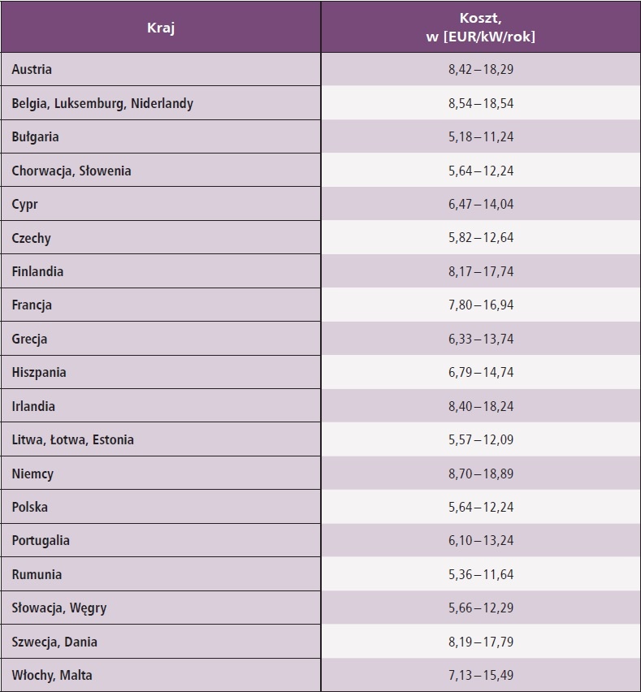The width and height of the screenshot is (641, 692).
Task: Click the Koszt w [EUR/kW/rok] header
Action: point(481,28)
